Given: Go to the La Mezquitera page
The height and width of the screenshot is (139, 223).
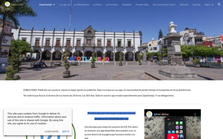Looking at the screenshot, I should pyautogui.click(x=81, y=5).
